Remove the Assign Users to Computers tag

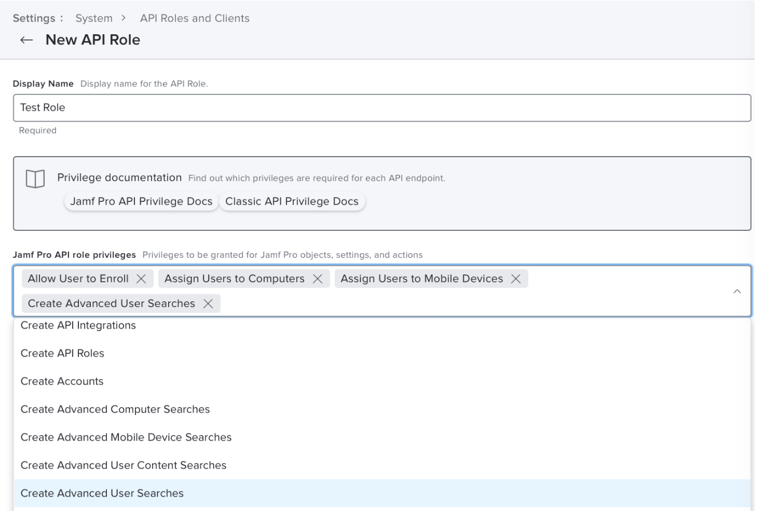[x=318, y=279]
